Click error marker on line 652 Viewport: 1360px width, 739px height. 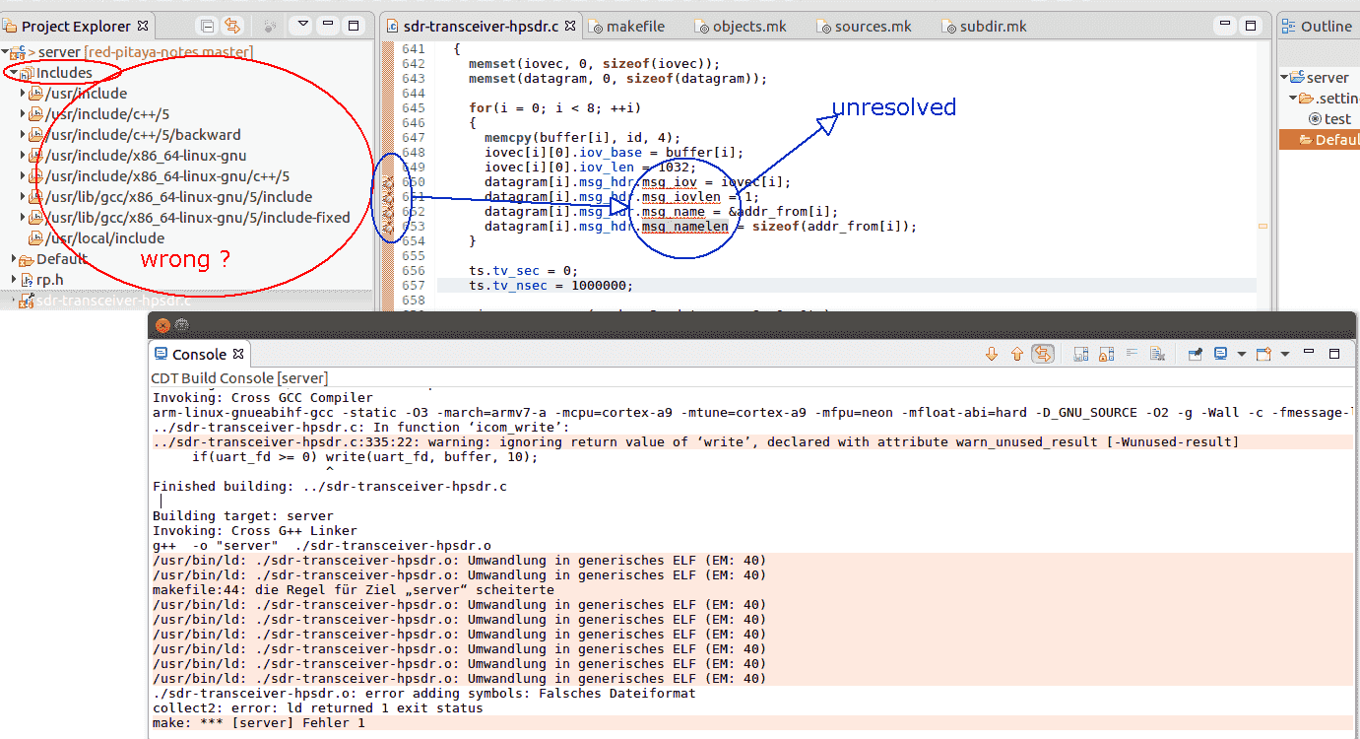coord(387,213)
